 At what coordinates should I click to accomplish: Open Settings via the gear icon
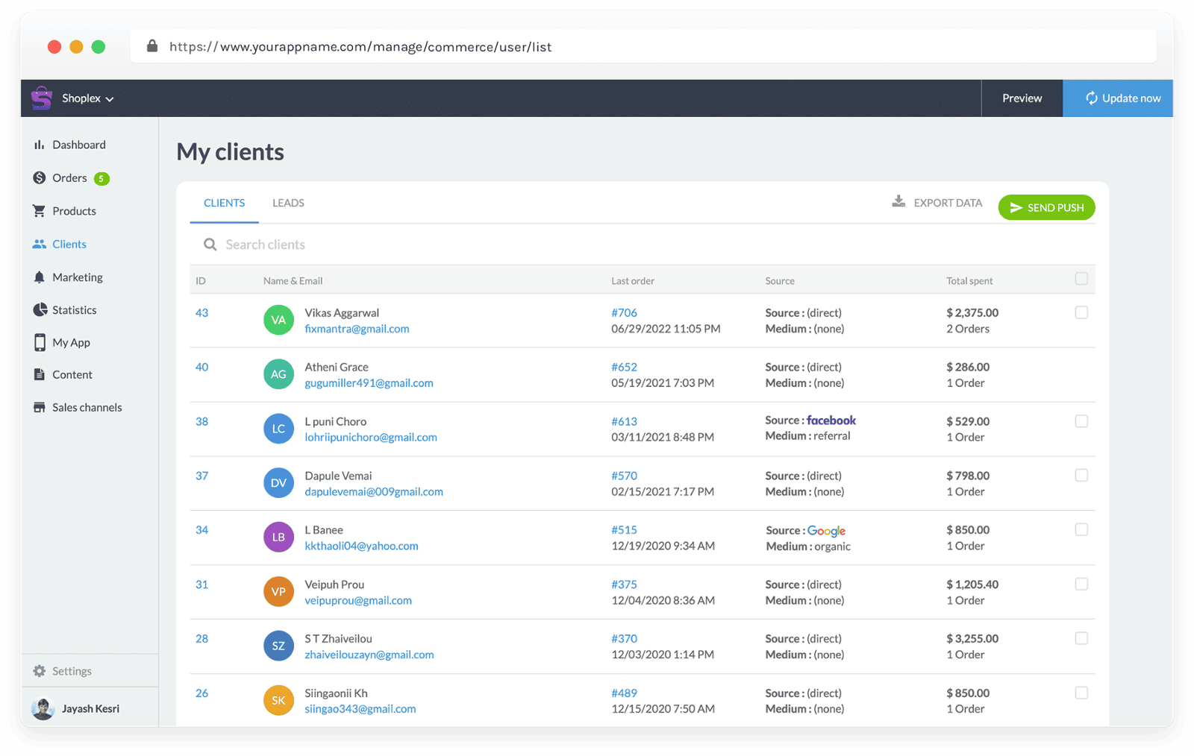[x=39, y=670]
